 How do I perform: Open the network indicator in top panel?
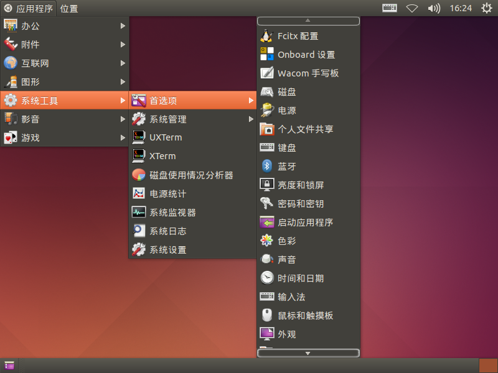(412, 8)
